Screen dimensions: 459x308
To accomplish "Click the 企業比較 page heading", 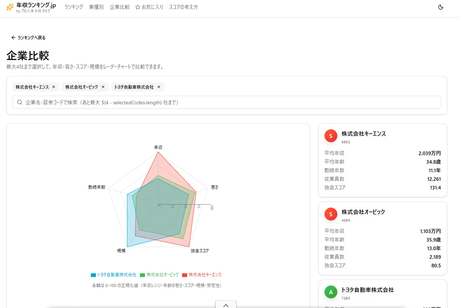I will (28, 56).
